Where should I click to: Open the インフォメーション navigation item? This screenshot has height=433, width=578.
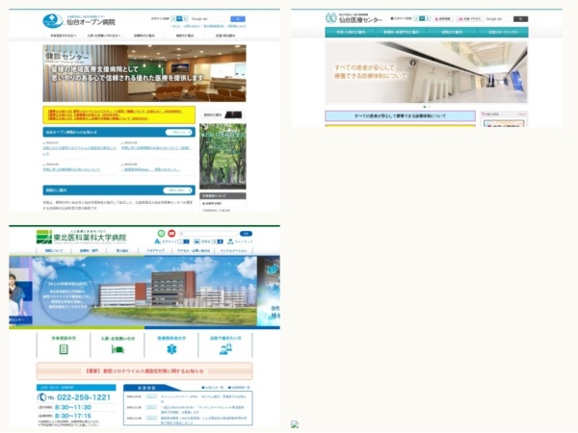coord(234,251)
